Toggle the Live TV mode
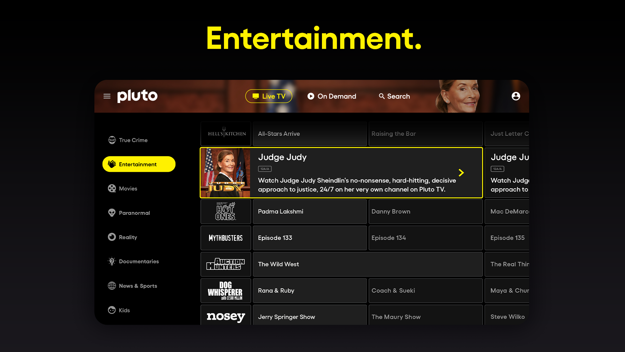The width and height of the screenshot is (625, 352). (269, 96)
